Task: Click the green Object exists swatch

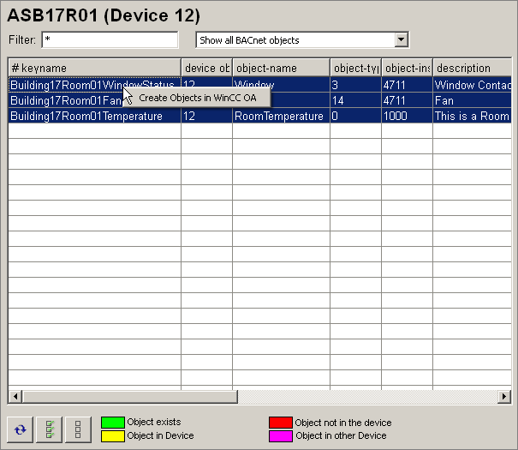Action: (x=113, y=423)
